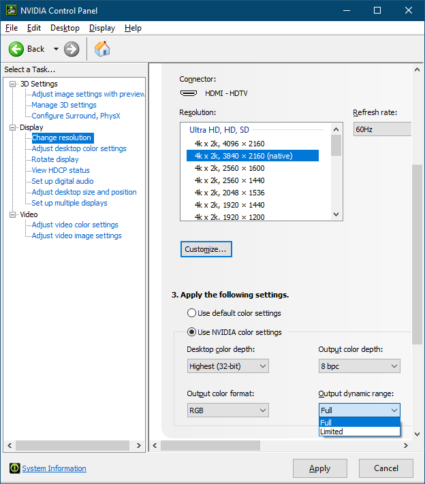Collapse the 3D Settings tree node
This screenshot has height=484, width=425.
pos(13,84)
